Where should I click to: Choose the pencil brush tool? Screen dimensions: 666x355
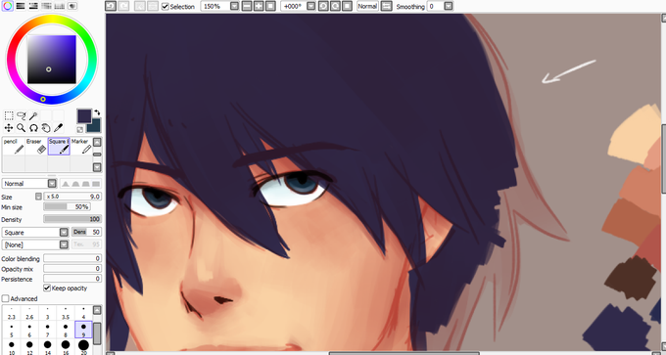tap(13, 147)
